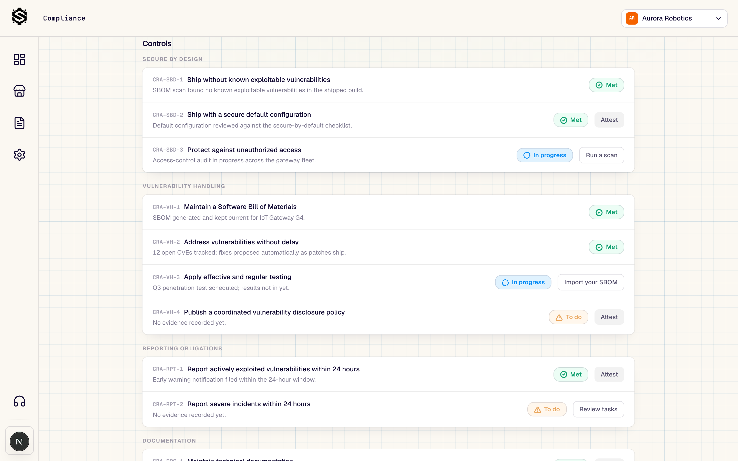This screenshot has width=738, height=461.
Task: Click the CRA-VH-1 control ID
Action: pyautogui.click(x=166, y=207)
